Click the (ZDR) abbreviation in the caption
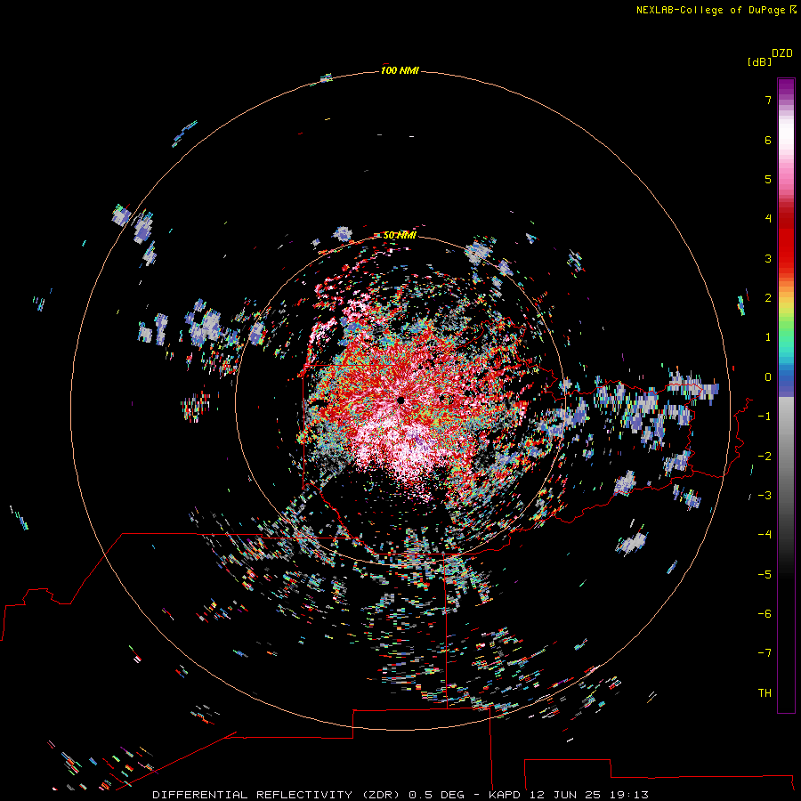This screenshot has height=801, width=801. pyautogui.click(x=382, y=795)
